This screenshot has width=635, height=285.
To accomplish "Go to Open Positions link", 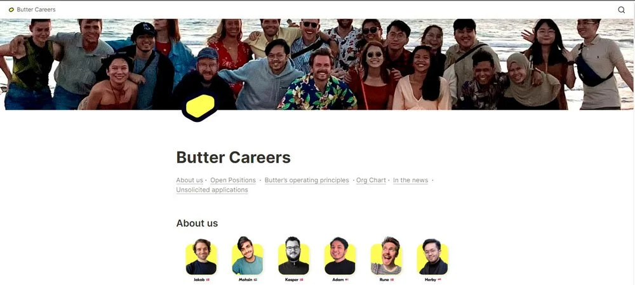I will coord(233,180).
